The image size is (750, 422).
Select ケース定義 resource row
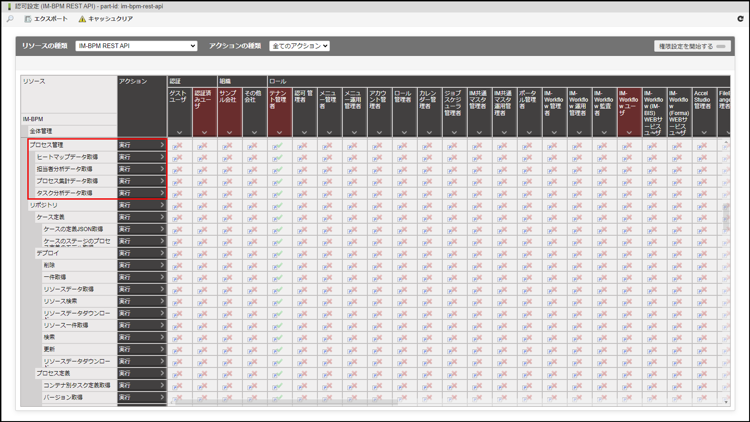pos(76,217)
